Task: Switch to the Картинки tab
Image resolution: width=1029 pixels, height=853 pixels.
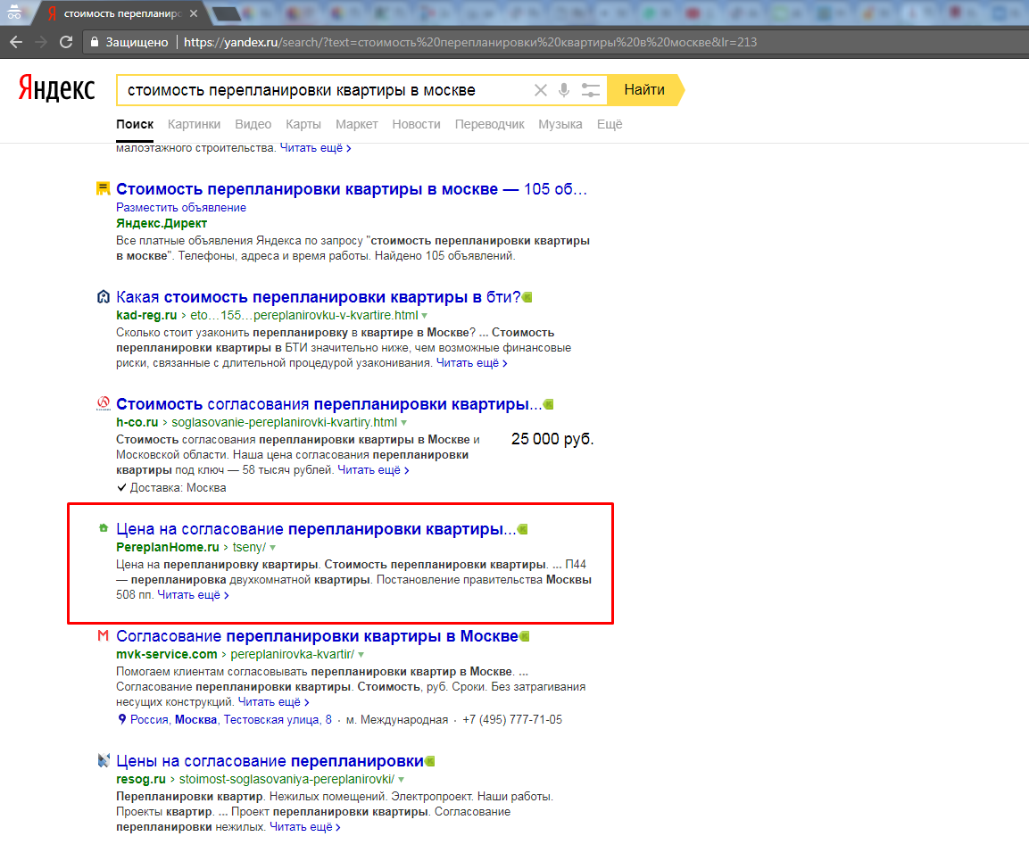Action: pos(194,124)
